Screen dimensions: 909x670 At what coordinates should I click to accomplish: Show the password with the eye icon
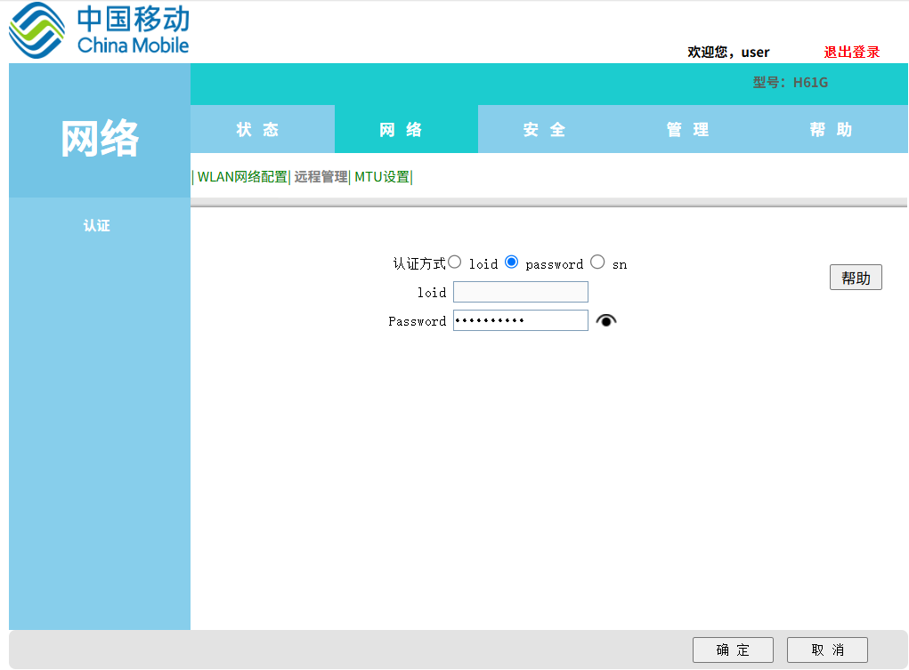(x=605, y=320)
